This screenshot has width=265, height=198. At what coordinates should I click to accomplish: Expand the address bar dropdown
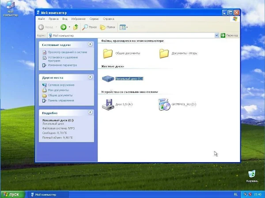coord(216,35)
